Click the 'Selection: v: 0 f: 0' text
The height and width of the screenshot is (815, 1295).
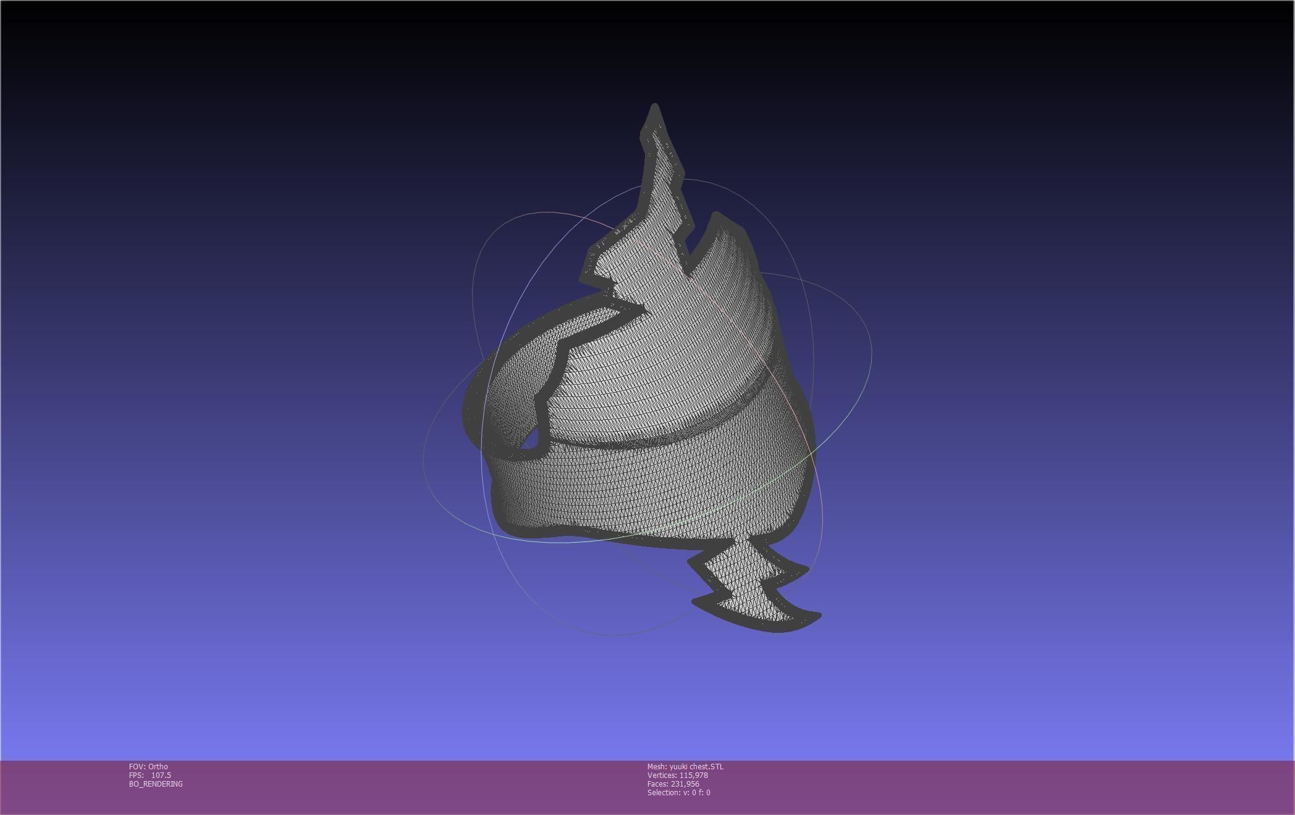click(x=679, y=793)
